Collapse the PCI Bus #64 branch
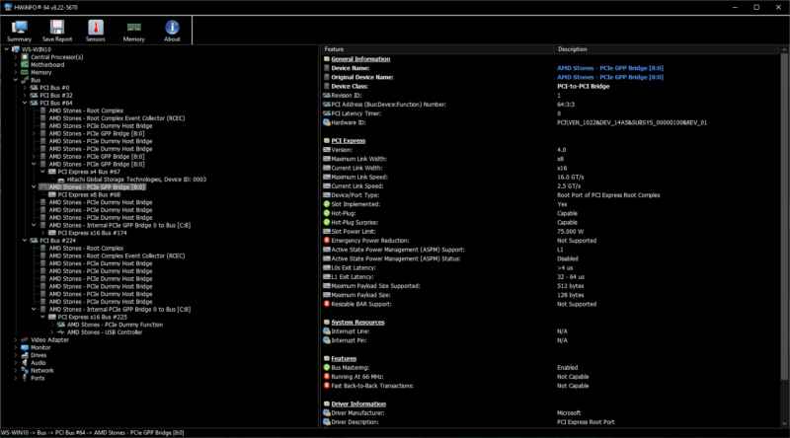The width and height of the screenshot is (790, 438). [24, 103]
